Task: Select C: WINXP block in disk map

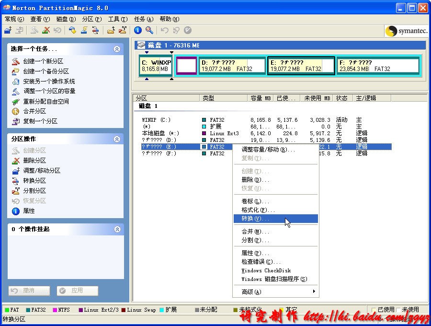Action: 156,66
